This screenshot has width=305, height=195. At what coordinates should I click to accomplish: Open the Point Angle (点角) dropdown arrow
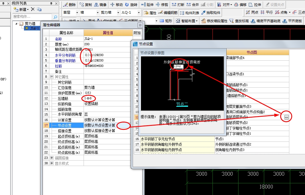point(290,13)
